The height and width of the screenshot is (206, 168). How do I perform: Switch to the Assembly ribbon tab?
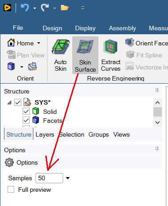coord(122,28)
